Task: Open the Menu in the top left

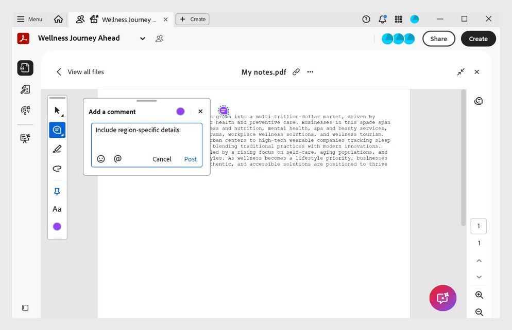Action: point(29,19)
